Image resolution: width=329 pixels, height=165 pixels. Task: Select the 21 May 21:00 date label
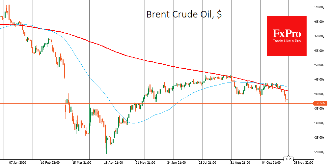coord(145,163)
